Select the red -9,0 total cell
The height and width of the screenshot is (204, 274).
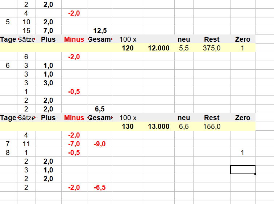(x=100, y=144)
